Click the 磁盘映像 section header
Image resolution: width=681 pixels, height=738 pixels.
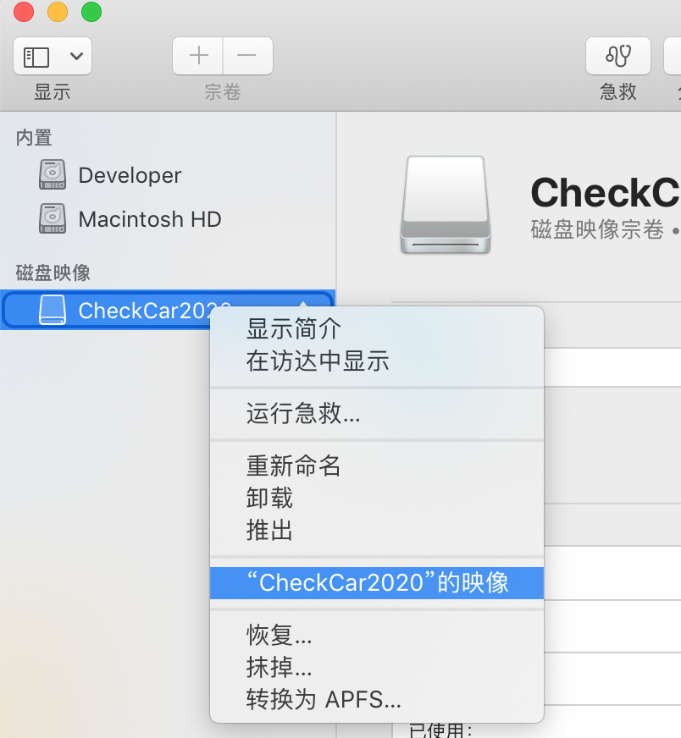[53, 273]
